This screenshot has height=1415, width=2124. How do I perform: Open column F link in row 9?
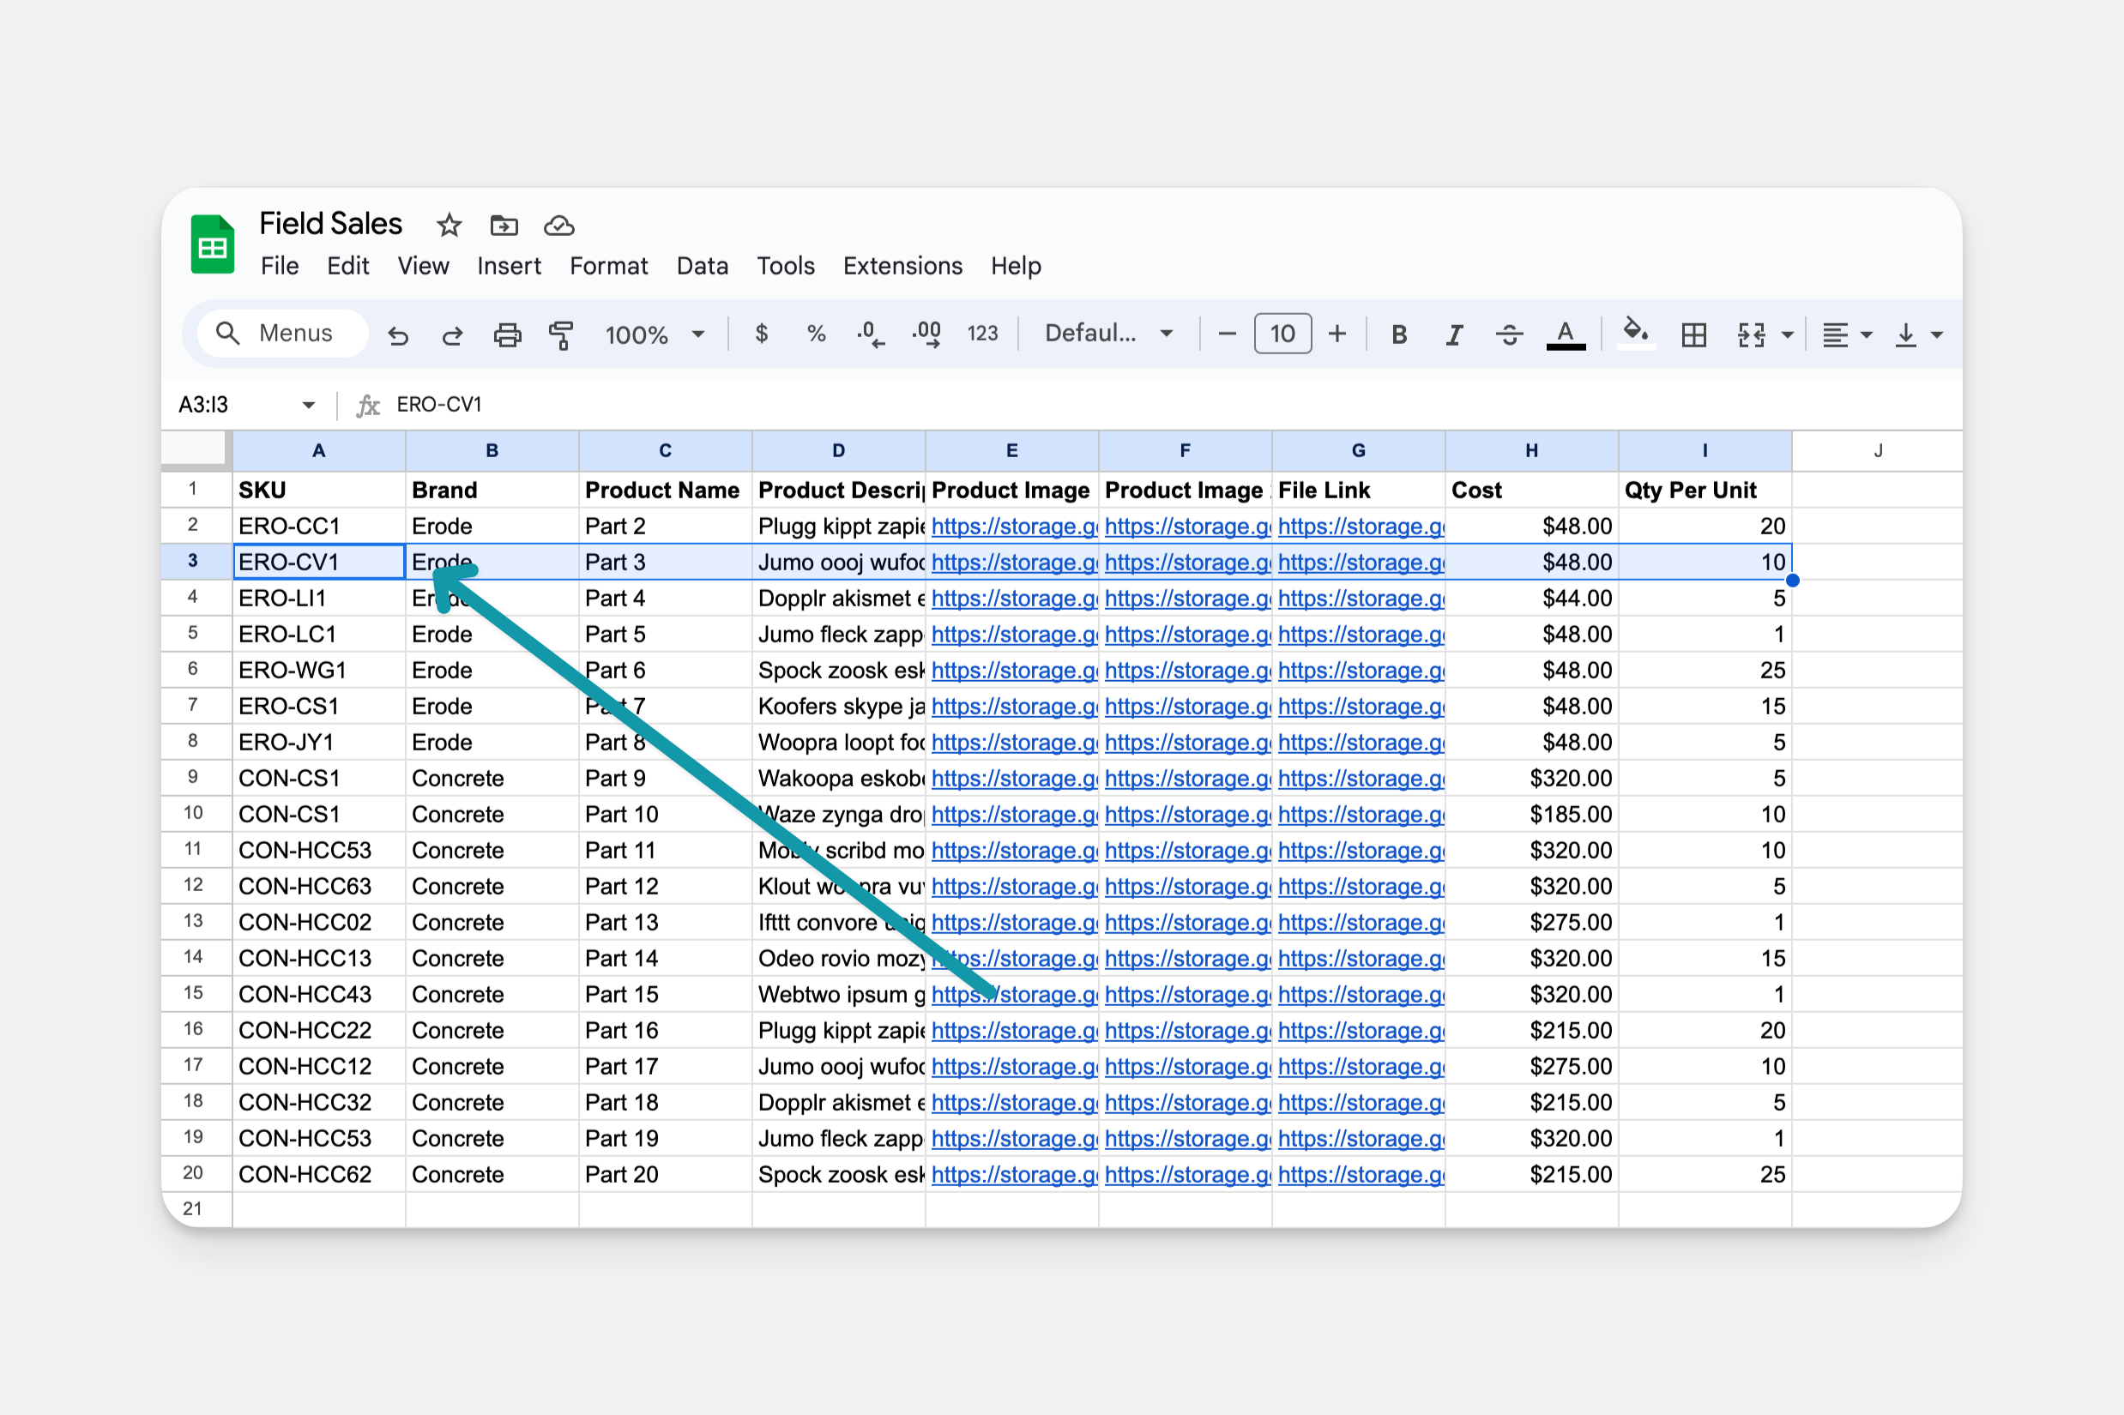(1188, 778)
